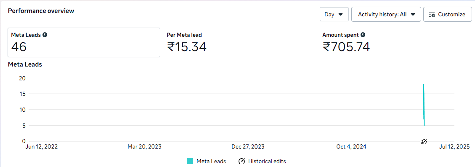Click the Historical edits legend icon

(242, 161)
